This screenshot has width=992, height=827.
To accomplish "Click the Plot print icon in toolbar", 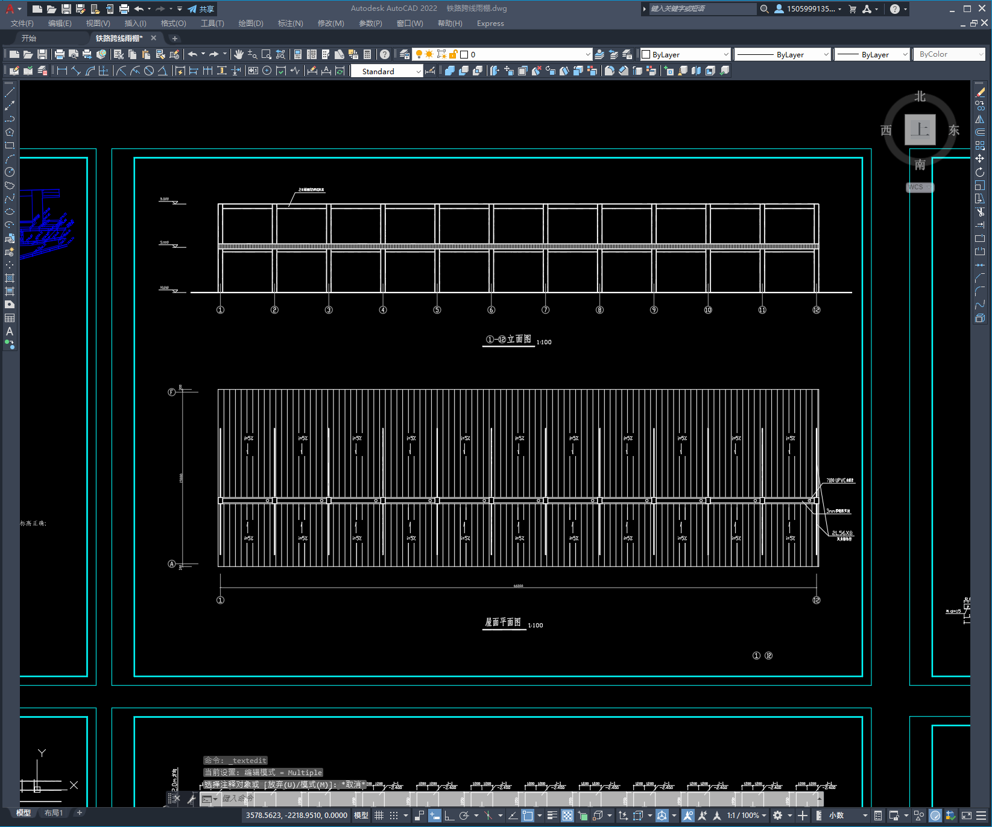I will coord(59,54).
